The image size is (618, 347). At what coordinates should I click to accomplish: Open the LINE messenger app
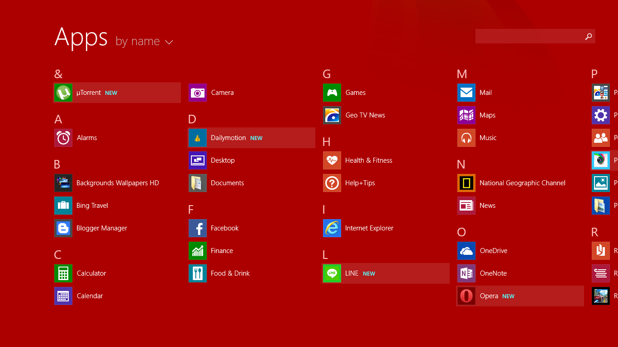tap(385, 273)
